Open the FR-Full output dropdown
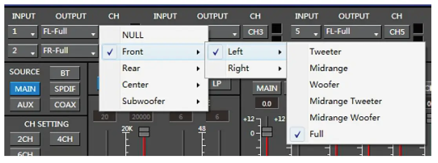Image resolution: width=438 pixels, height=163 pixels. click(69, 51)
